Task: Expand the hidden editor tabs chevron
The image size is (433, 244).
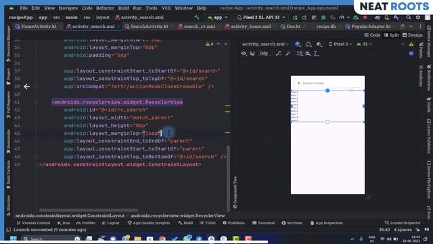Action: pos(411,26)
